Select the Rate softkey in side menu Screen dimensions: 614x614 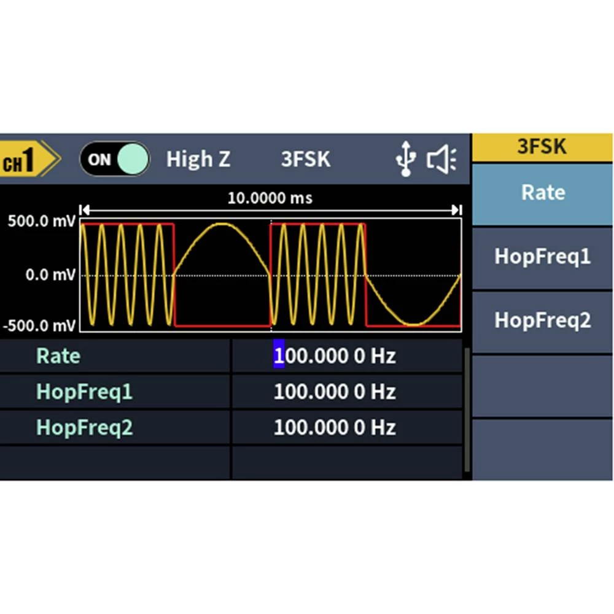pyautogui.click(x=543, y=193)
